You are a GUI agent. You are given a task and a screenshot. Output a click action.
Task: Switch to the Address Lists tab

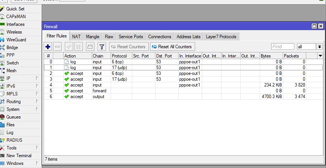click(189, 37)
